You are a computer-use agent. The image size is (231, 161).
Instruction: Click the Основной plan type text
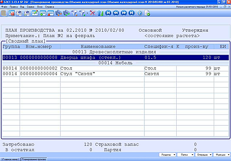pos(150,30)
